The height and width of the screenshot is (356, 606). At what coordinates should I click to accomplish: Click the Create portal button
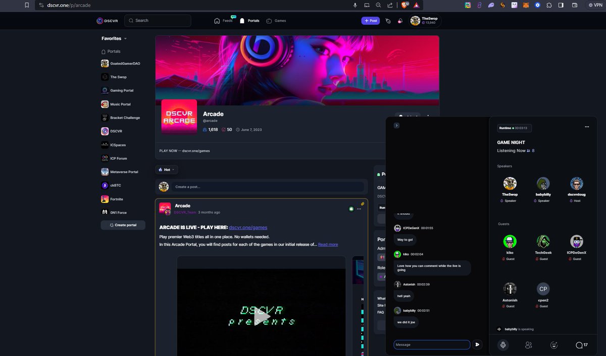(123, 225)
